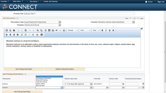
Task: Open the special character Omega tool
Action: pos(64,30)
